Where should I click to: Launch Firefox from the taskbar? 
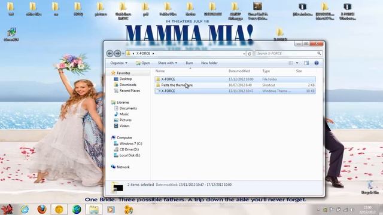pos(42,210)
